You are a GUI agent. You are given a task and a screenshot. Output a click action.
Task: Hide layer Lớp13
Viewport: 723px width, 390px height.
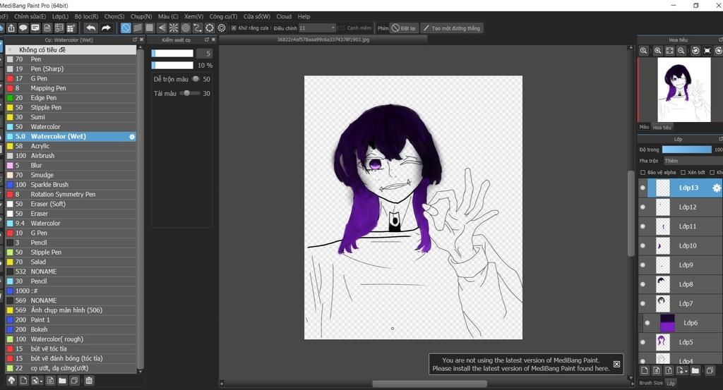643,188
